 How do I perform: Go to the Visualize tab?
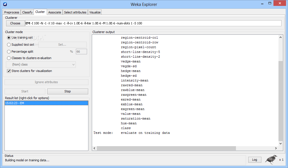(x=95, y=12)
